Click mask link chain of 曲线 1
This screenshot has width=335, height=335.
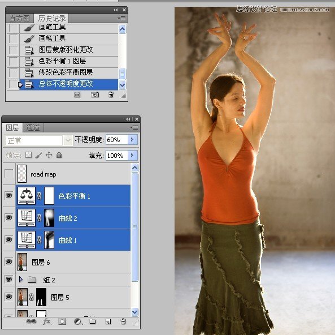click(x=40, y=240)
